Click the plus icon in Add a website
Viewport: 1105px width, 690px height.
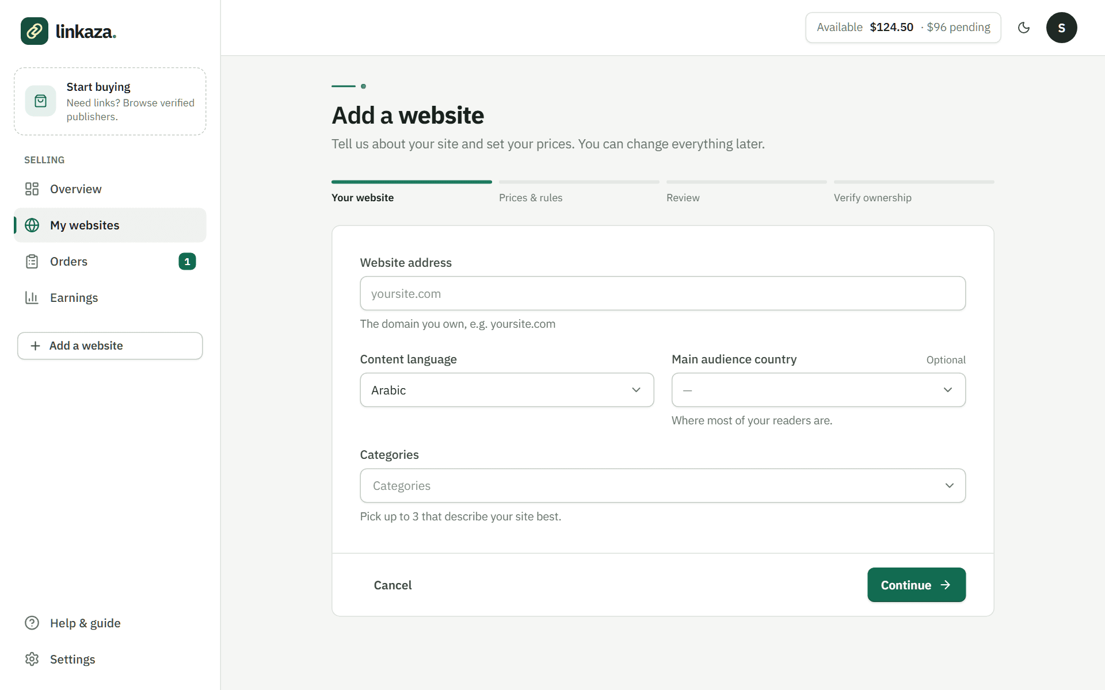point(35,346)
